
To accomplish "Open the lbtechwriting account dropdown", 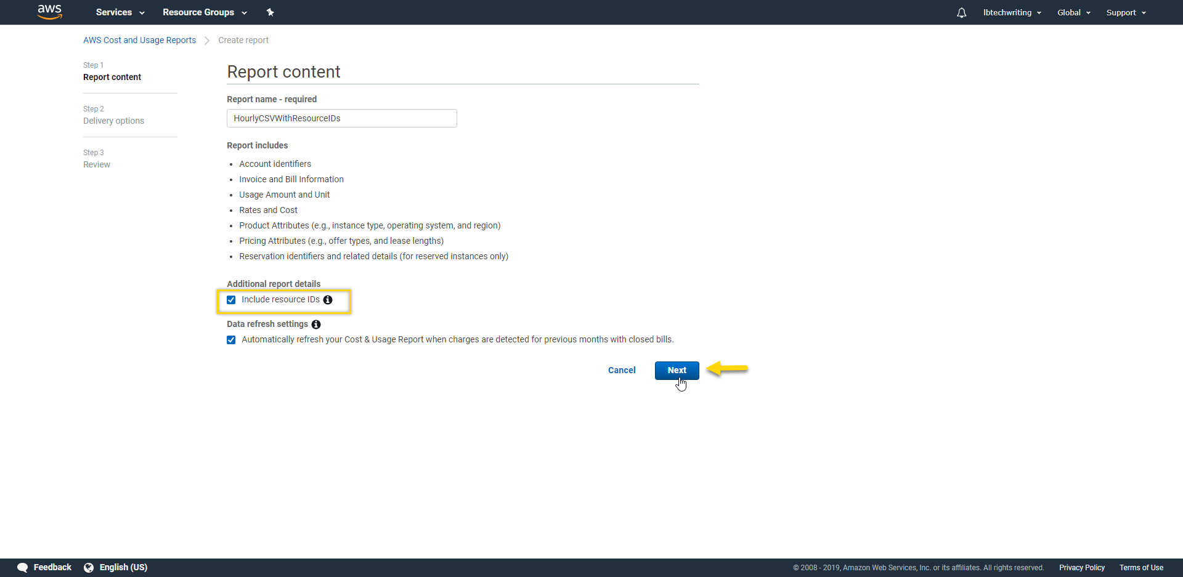I will [x=1012, y=12].
